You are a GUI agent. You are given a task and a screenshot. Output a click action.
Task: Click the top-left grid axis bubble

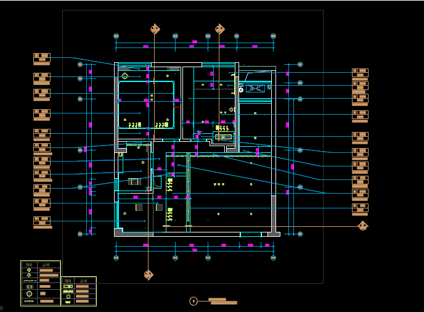pos(116,36)
